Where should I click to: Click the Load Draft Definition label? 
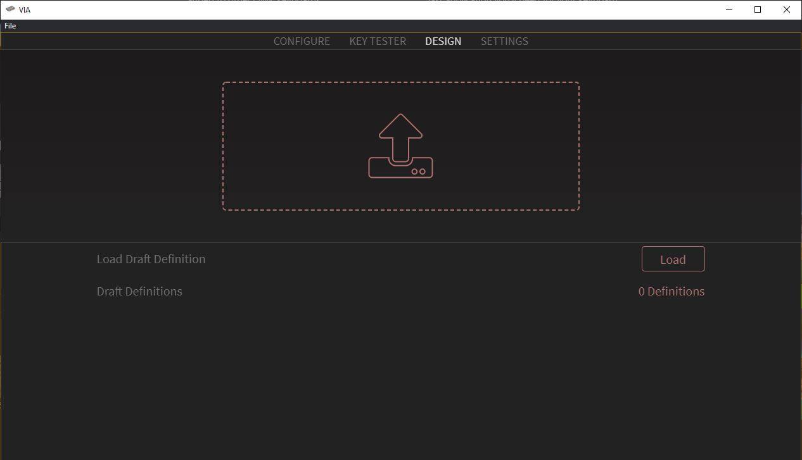tap(151, 259)
